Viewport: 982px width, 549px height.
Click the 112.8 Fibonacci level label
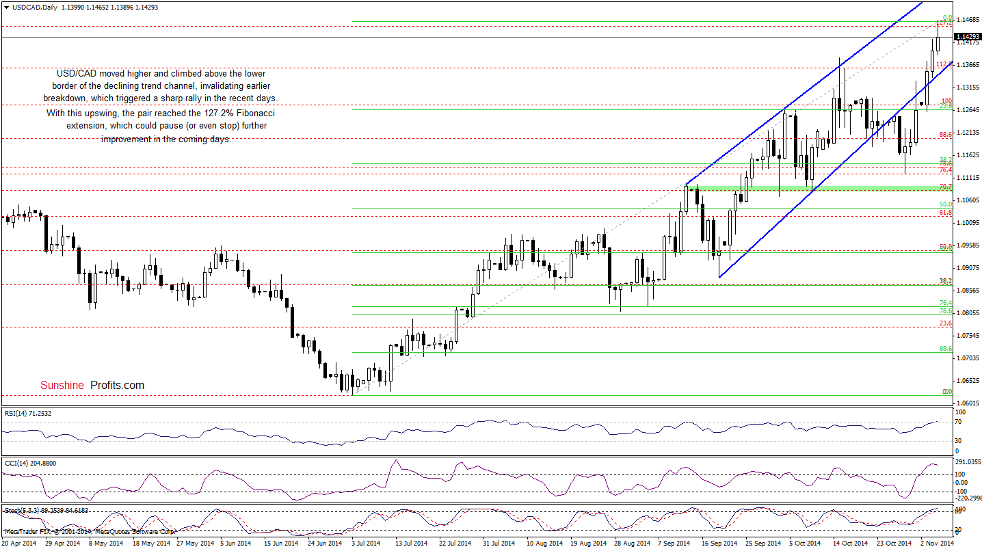click(944, 64)
